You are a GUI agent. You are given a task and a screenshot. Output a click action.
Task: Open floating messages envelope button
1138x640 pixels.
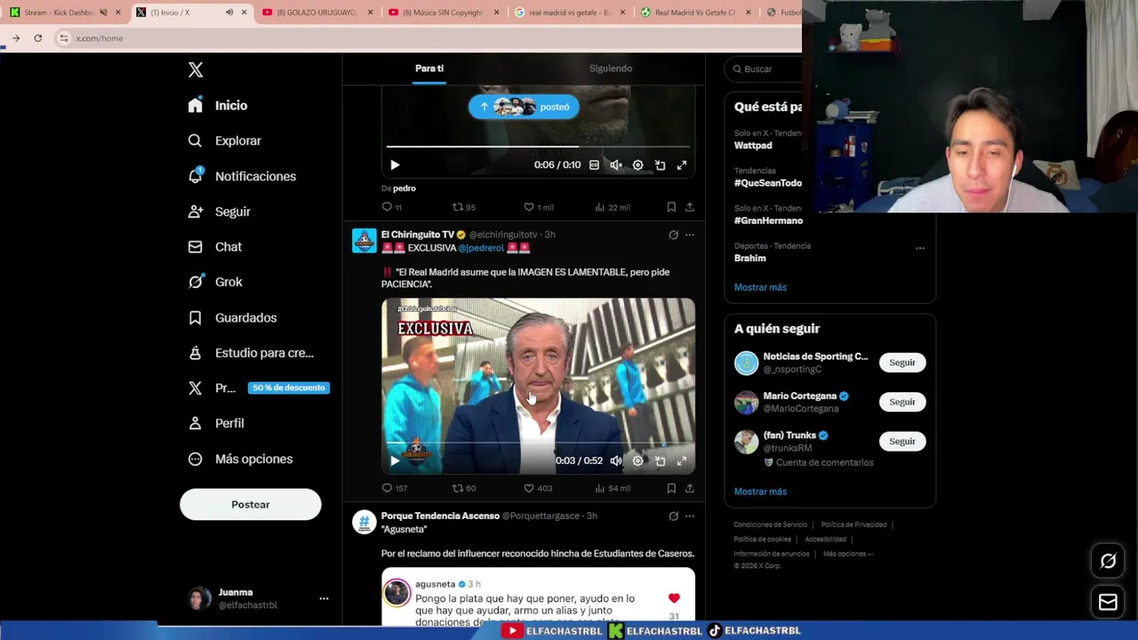pyautogui.click(x=1108, y=603)
